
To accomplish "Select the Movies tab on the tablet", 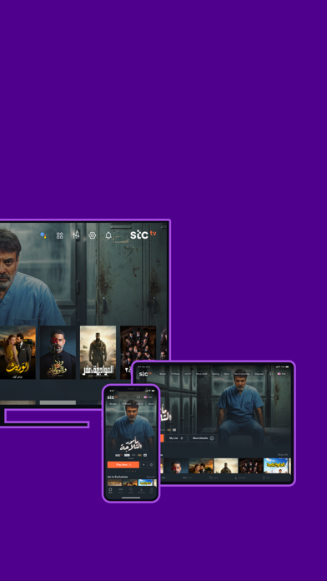I will 163,374.
